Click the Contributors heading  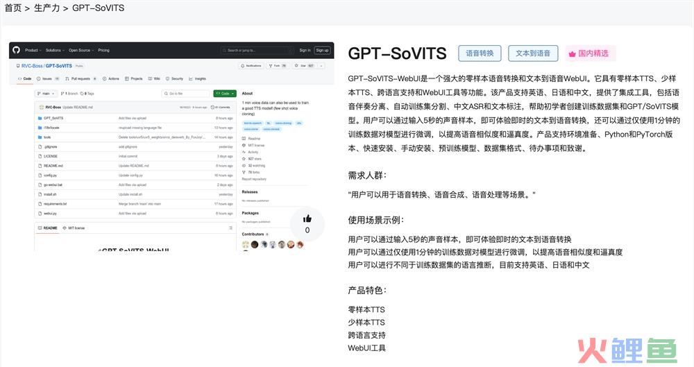(x=253, y=234)
